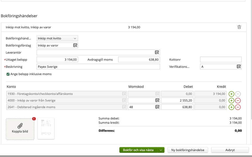252x157 pixels.
Task: Open account lookup icon on 1930 row
Action: pos(124,94)
